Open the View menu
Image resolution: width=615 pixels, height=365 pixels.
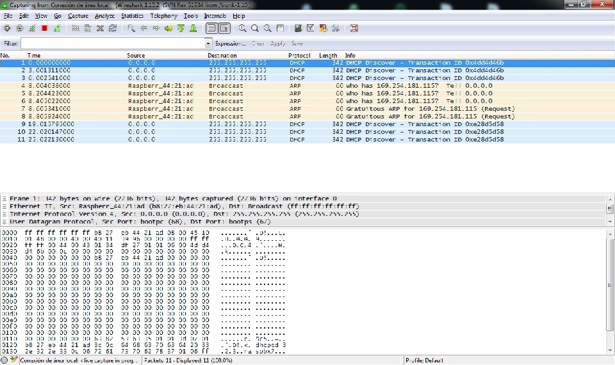coord(41,15)
